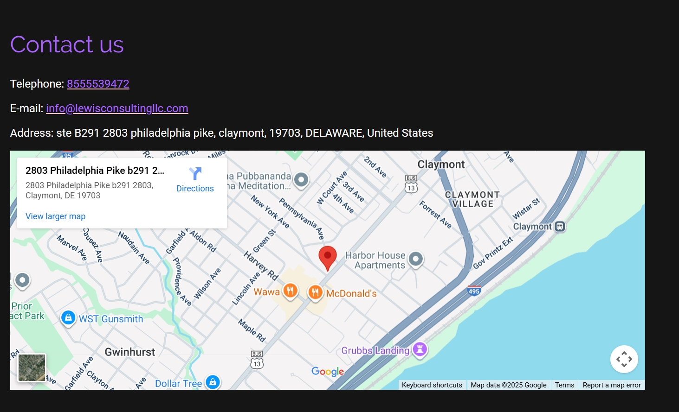
Task: Select the Wawa restaurant icon
Action: click(x=291, y=292)
